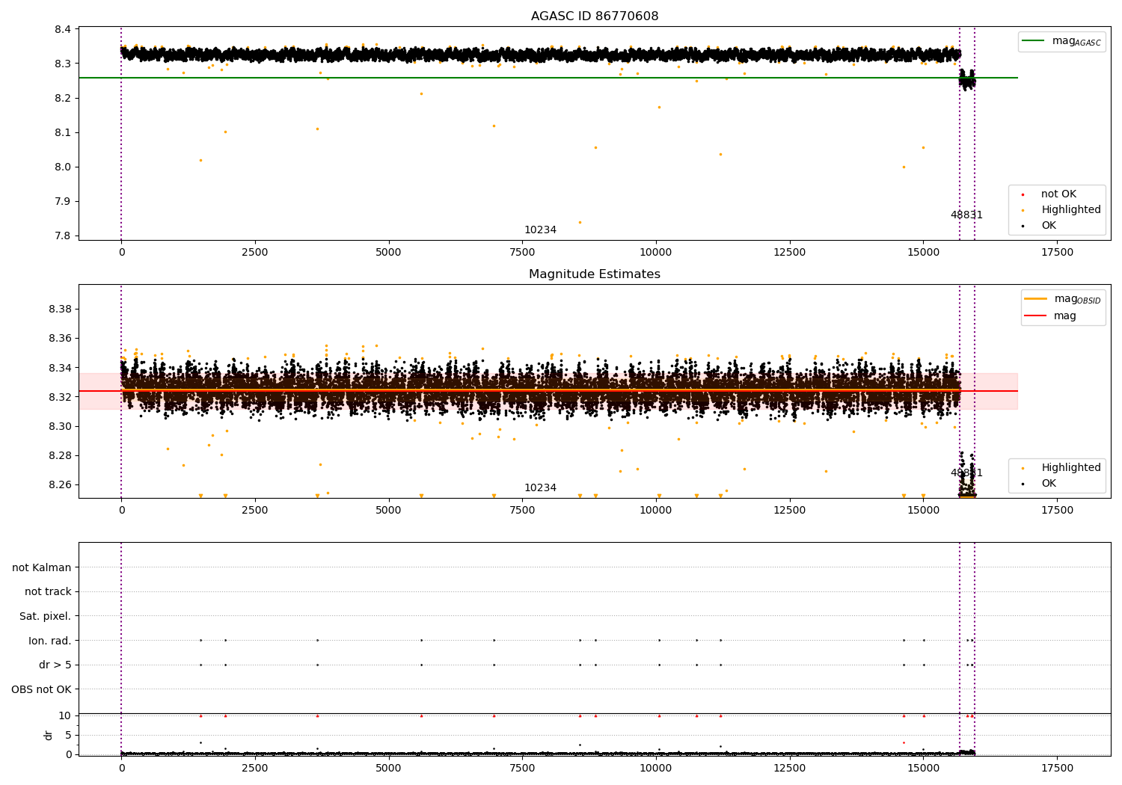
Task: Click the 8.1 y-axis tick label
Action: tap(64, 132)
